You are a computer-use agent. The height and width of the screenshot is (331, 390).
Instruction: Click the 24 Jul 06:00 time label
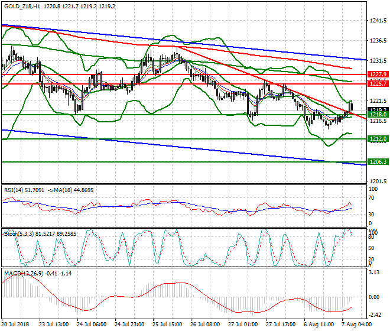92,324
